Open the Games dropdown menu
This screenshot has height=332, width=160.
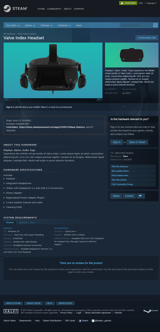click(30, 25)
